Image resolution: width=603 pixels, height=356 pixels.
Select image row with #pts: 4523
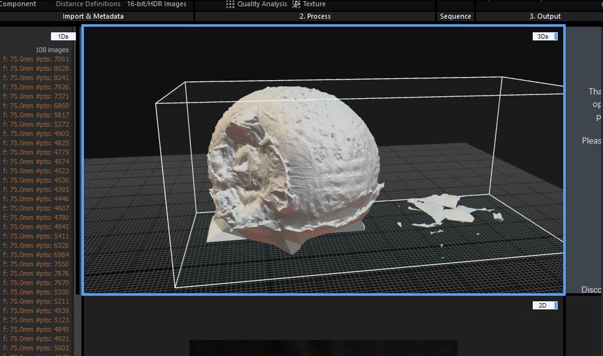coord(36,171)
